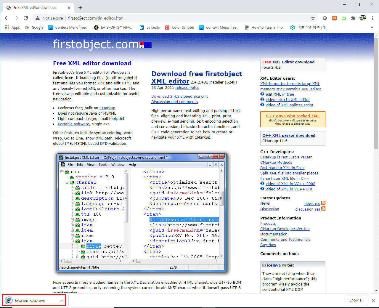Open Fast start to XML in C++
The width and height of the screenshot is (379, 308).
282,168
